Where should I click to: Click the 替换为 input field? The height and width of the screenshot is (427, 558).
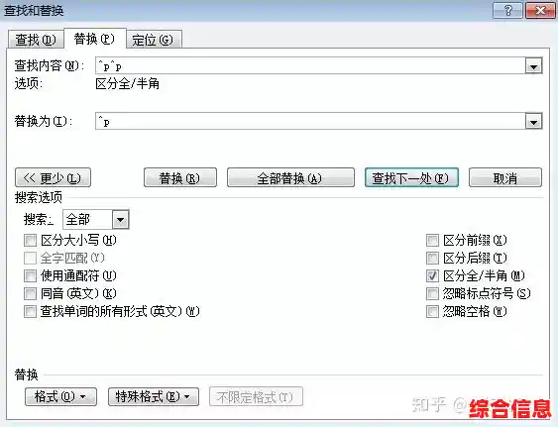click(x=310, y=121)
